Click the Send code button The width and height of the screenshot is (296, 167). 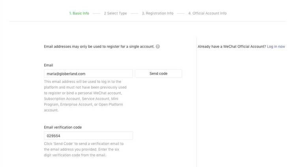point(158,74)
